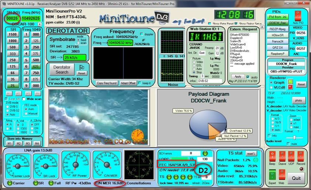
Task: Enable the Wide scan checkbox
Action: [x=24, y=99]
